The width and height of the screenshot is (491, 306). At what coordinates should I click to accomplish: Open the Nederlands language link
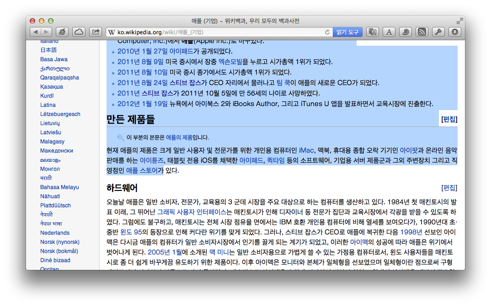55,233
